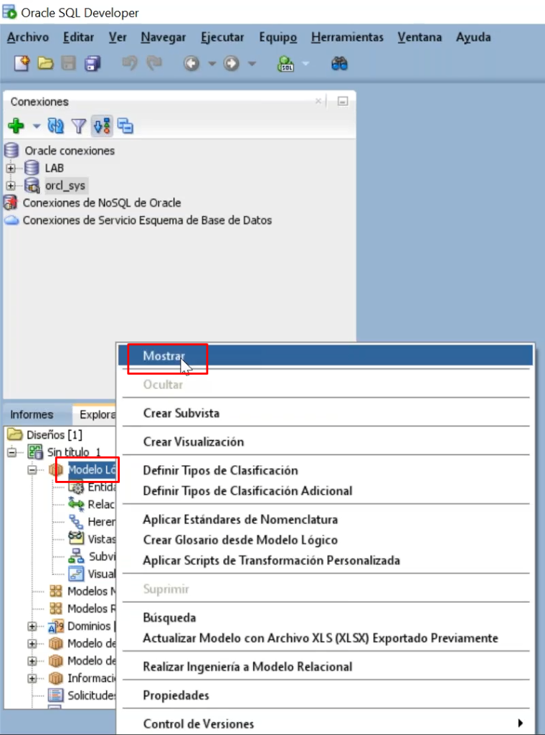Click the Save disk toolbar icon
545x735 pixels.
[x=69, y=63]
